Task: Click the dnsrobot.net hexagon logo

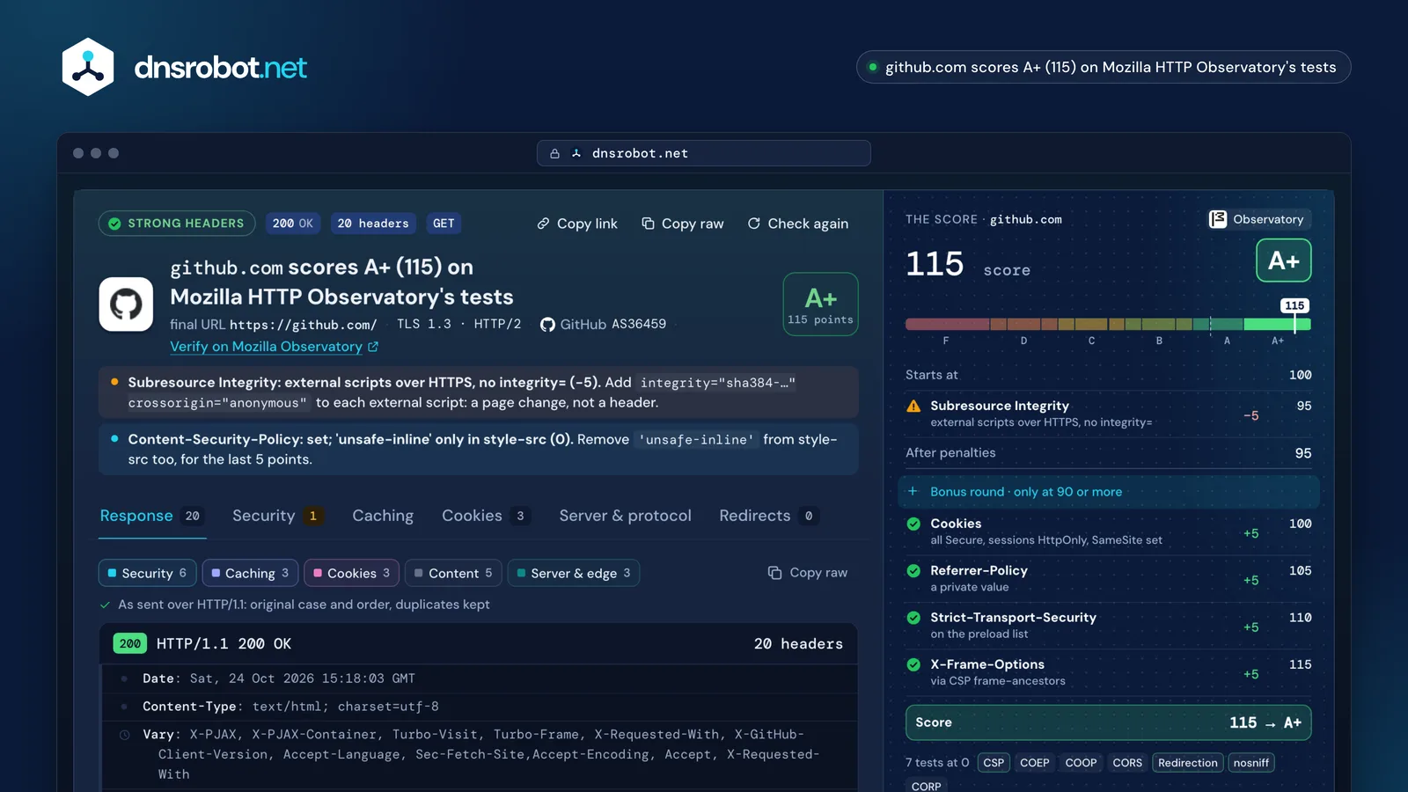Action: [x=88, y=67]
